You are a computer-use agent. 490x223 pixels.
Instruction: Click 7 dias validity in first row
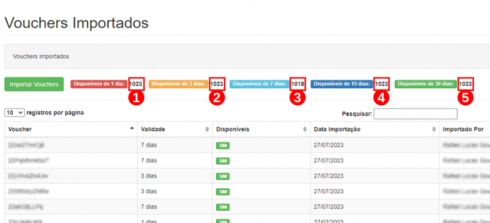[149, 145]
